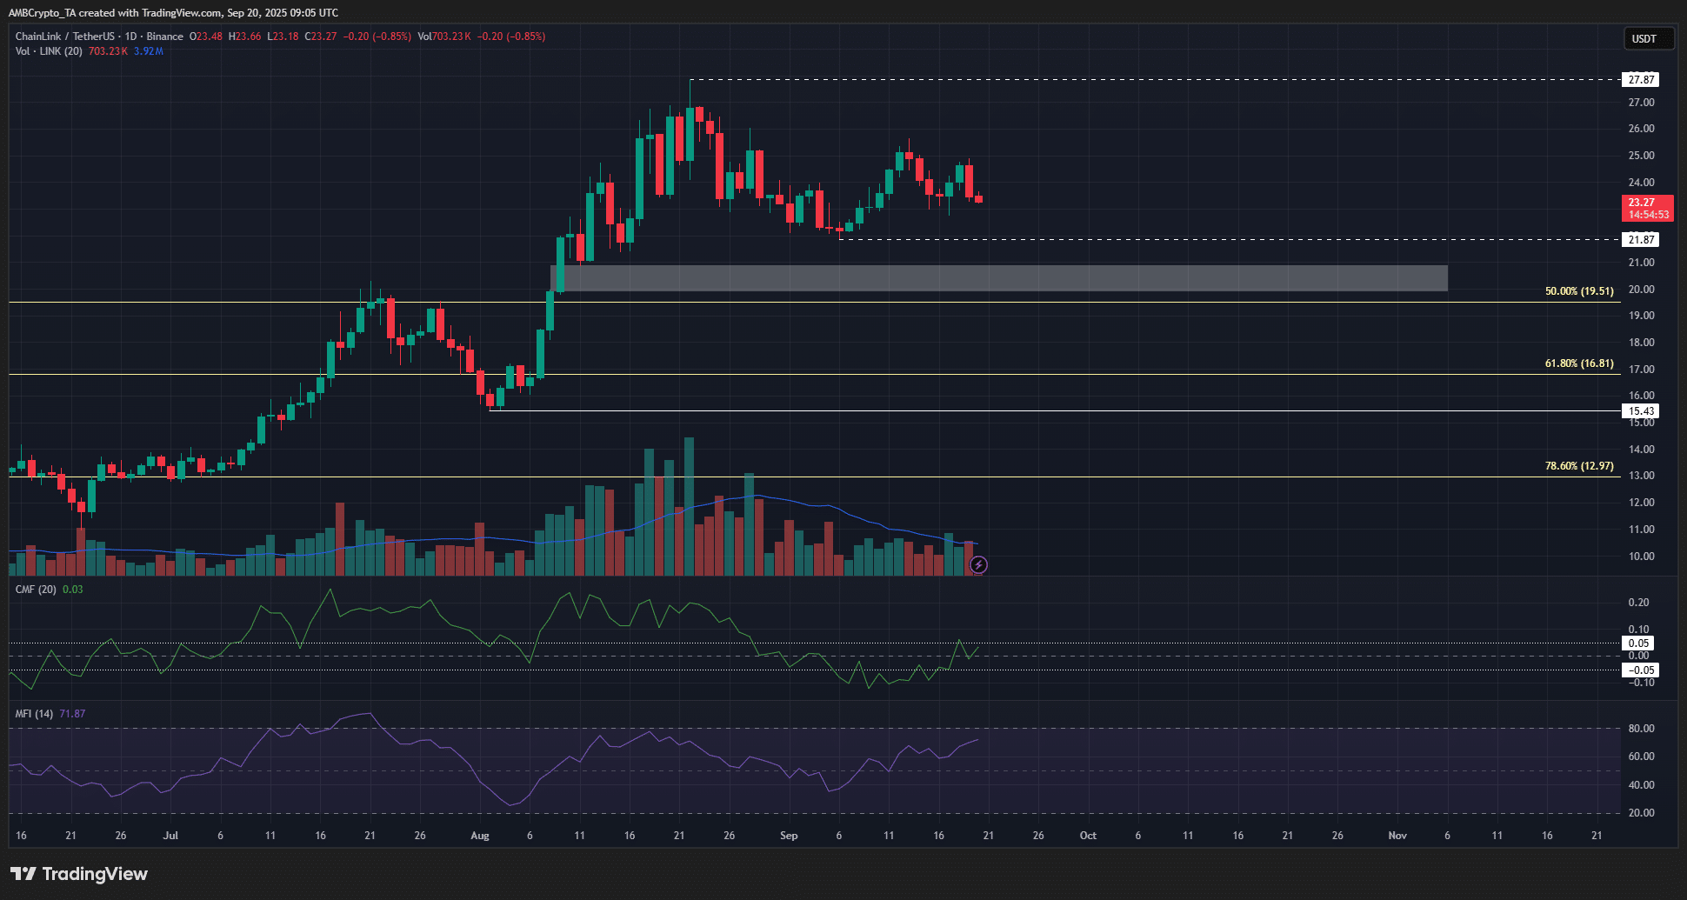
Task: Click the ChainLink / TetherUS symbol title
Action: (x=64, y=37)
